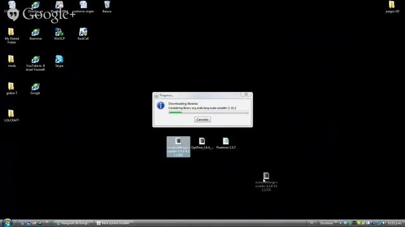405x227 pixels.
Task: Click the blue info icon in the progress dialog
Action: coord(161,105)
